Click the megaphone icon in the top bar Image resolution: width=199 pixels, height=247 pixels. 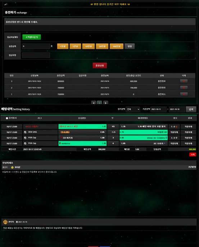[x=6, y=4]
